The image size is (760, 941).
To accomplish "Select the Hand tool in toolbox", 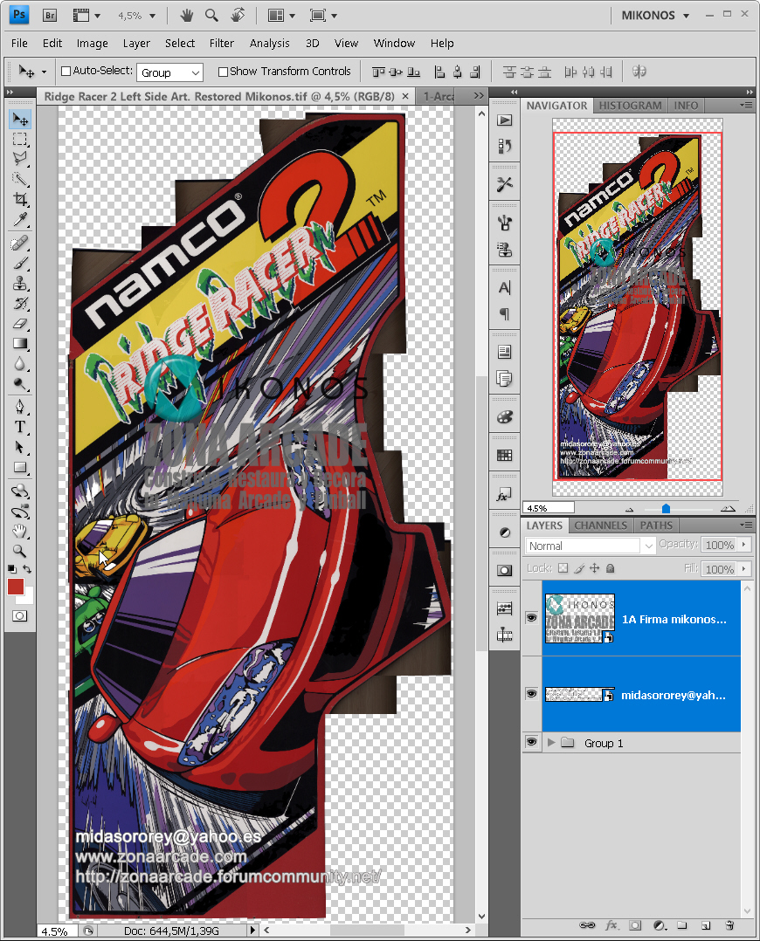I will [x=20, y=531].
